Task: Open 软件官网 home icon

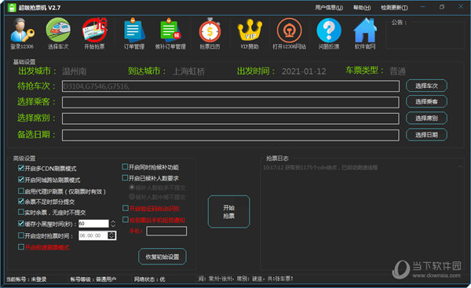Action: [x=365, y=33]
